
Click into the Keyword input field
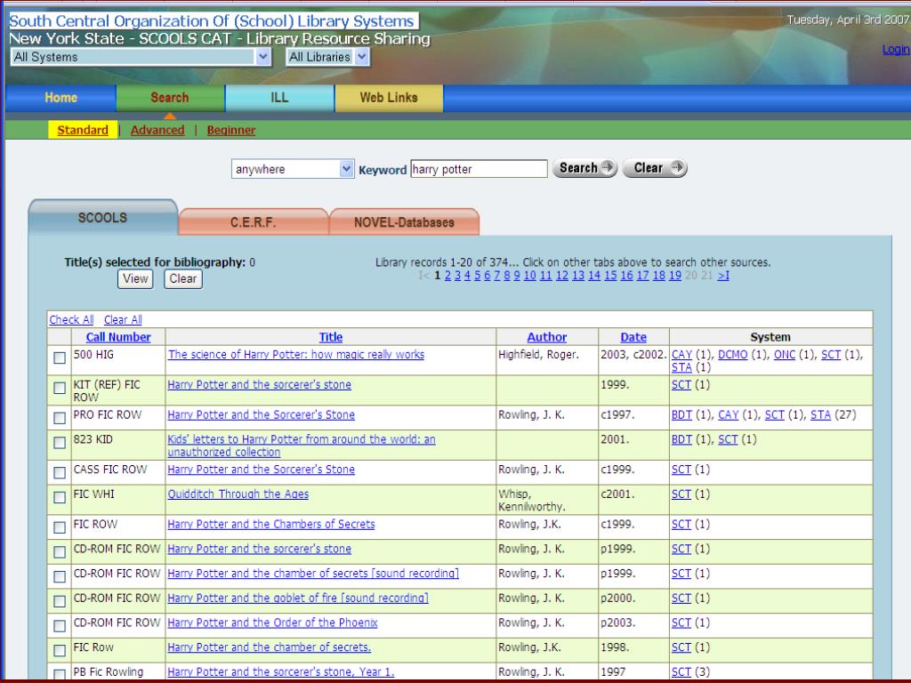pyautogui.click(x=479, y=169)
